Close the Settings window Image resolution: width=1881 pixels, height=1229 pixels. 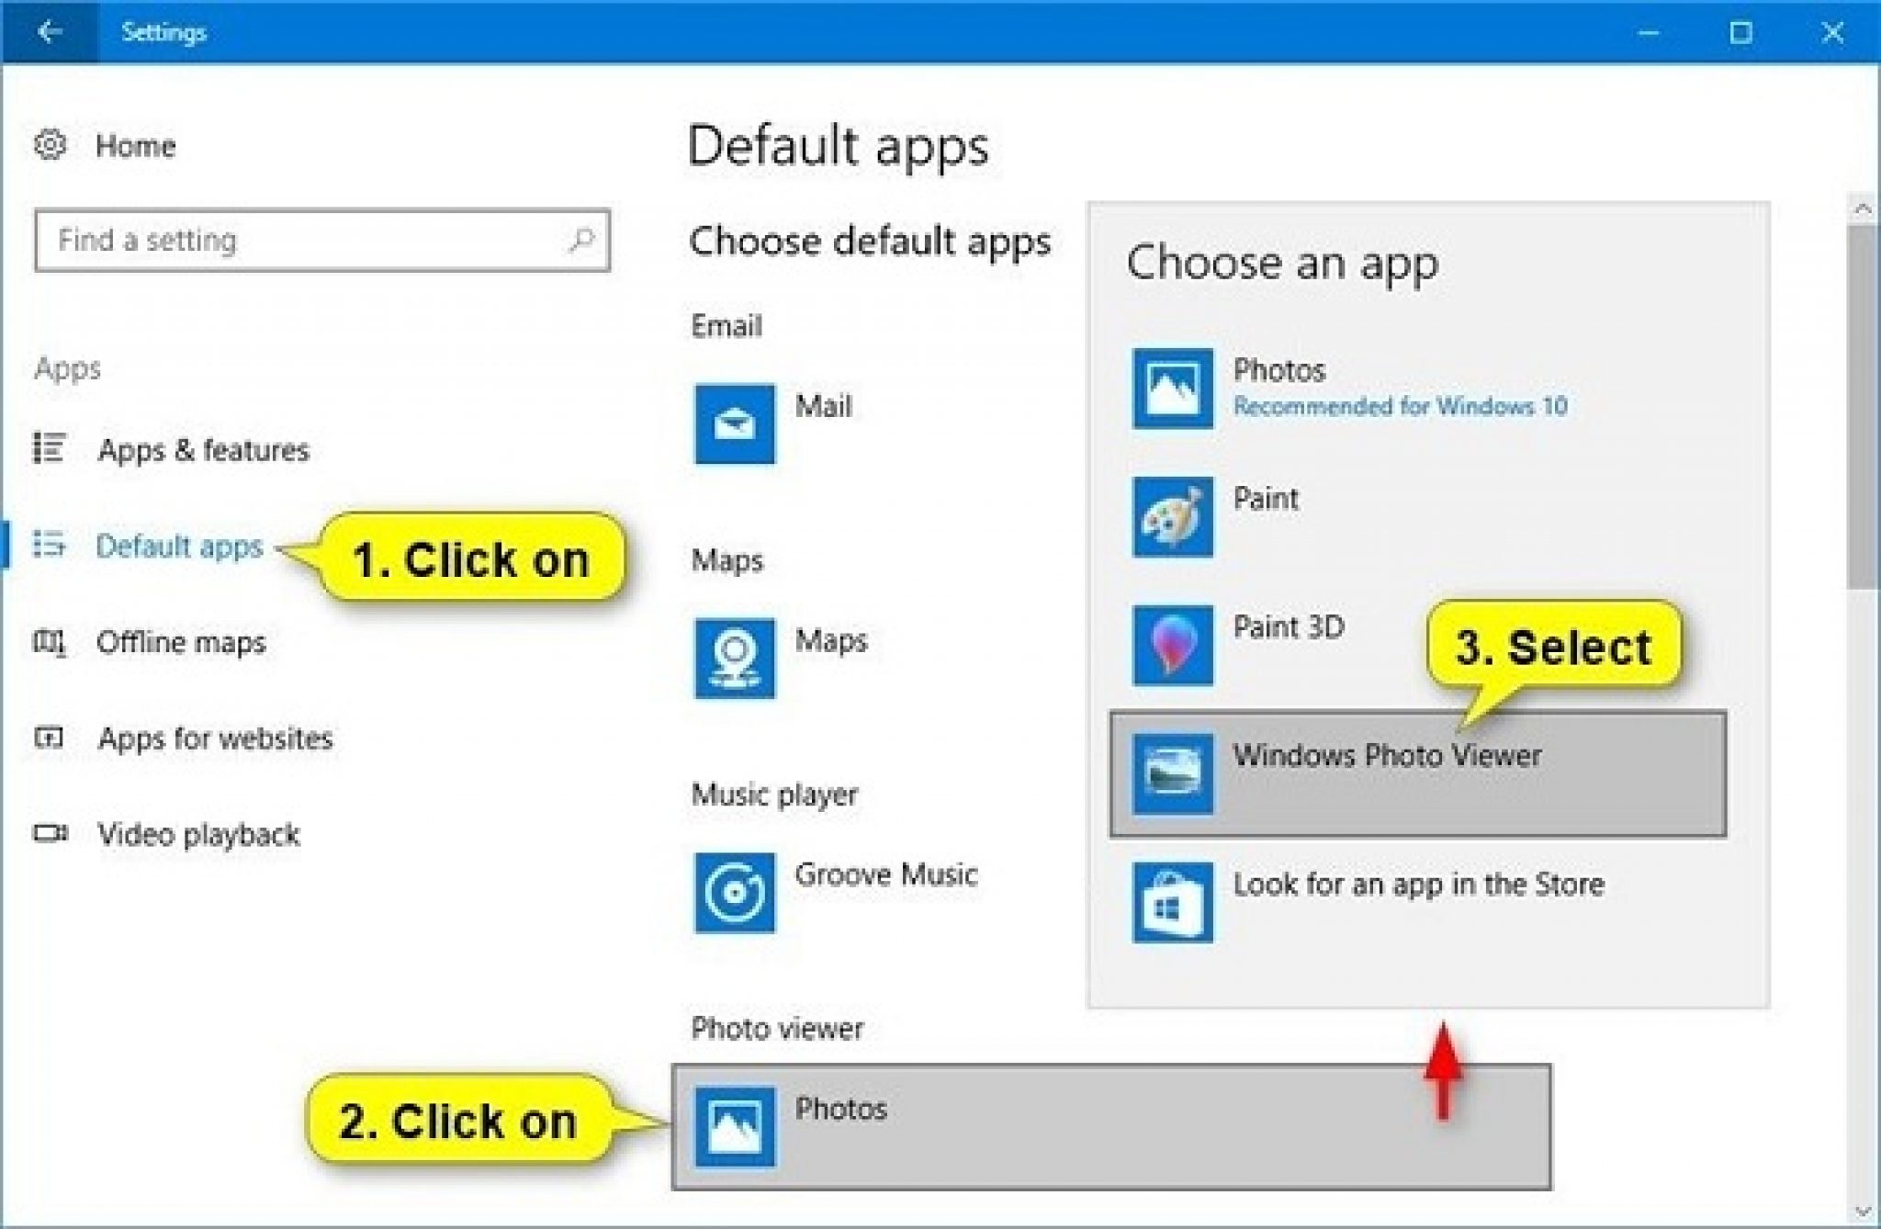1832,32
